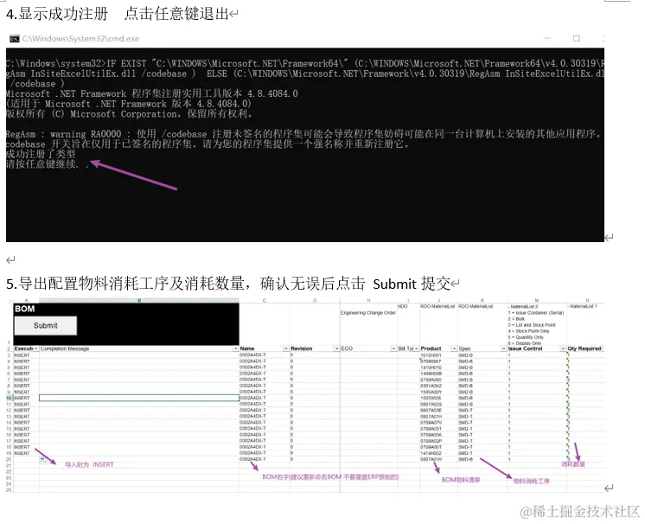
Task: Open the Execute column filter dropdown
Action: 36,348
